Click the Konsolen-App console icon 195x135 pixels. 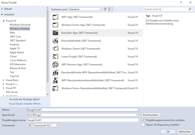coord(55,33)
